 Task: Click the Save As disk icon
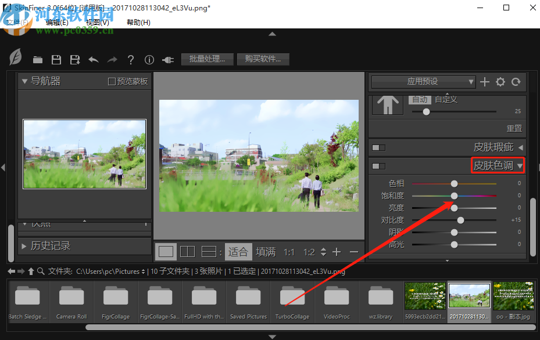tap(75, 60)
